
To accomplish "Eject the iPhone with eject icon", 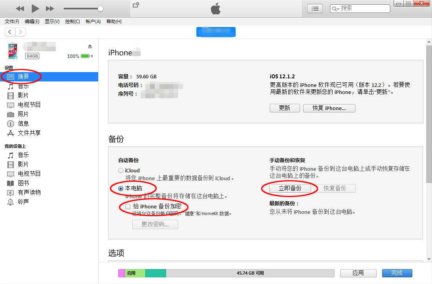I will click(90, 46).
